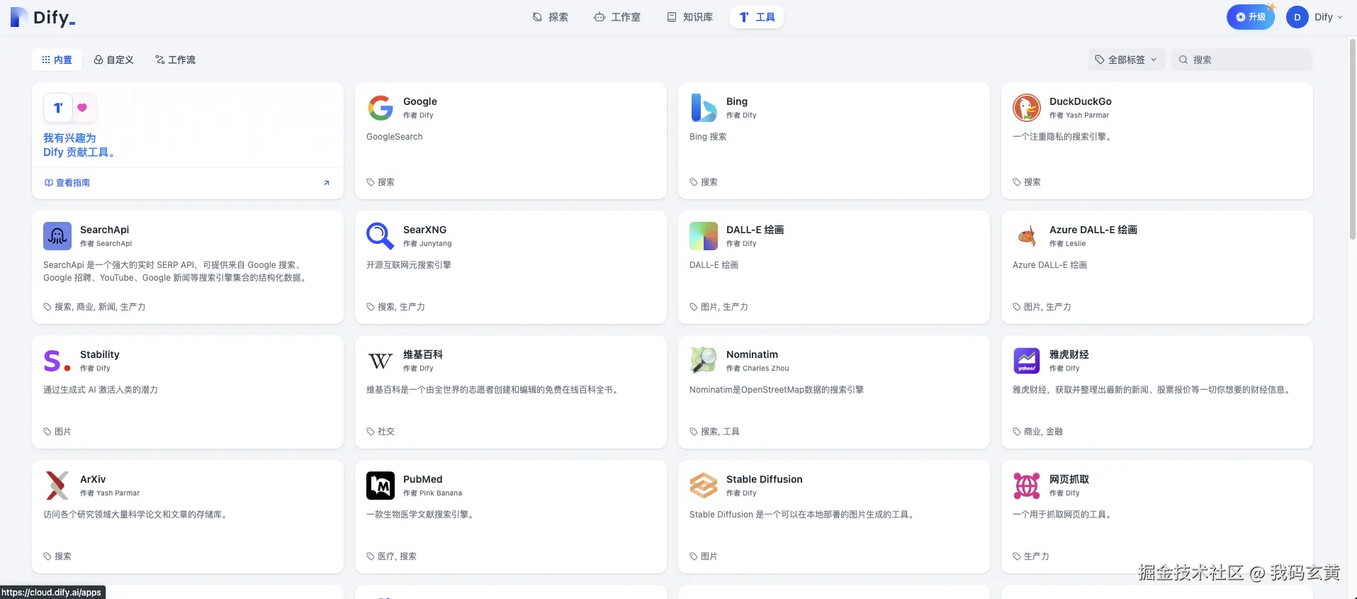1357x599 pixels.
Task: Open the DuckDuckGo card title
Action: point(1081,101)
